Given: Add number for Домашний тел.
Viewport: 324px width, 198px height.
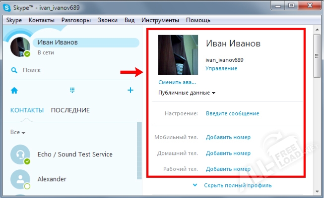Looking at the screenshot, I should pos(228,153).
